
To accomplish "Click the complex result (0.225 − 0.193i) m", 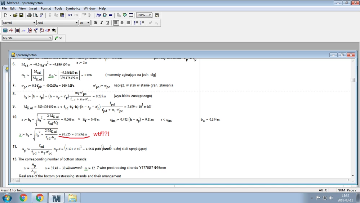I will click(x=74, y=134).
